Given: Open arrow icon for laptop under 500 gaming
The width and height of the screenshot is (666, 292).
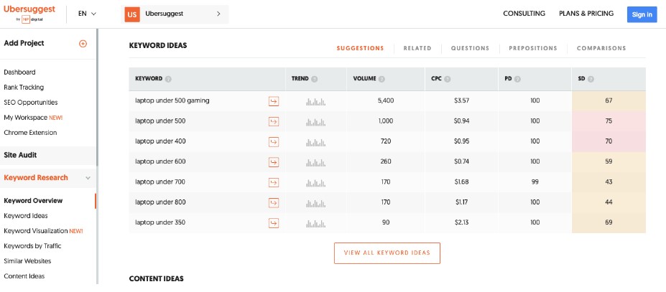Looking at the screenshot, I should pyautogui.click(x=273, y=101).
